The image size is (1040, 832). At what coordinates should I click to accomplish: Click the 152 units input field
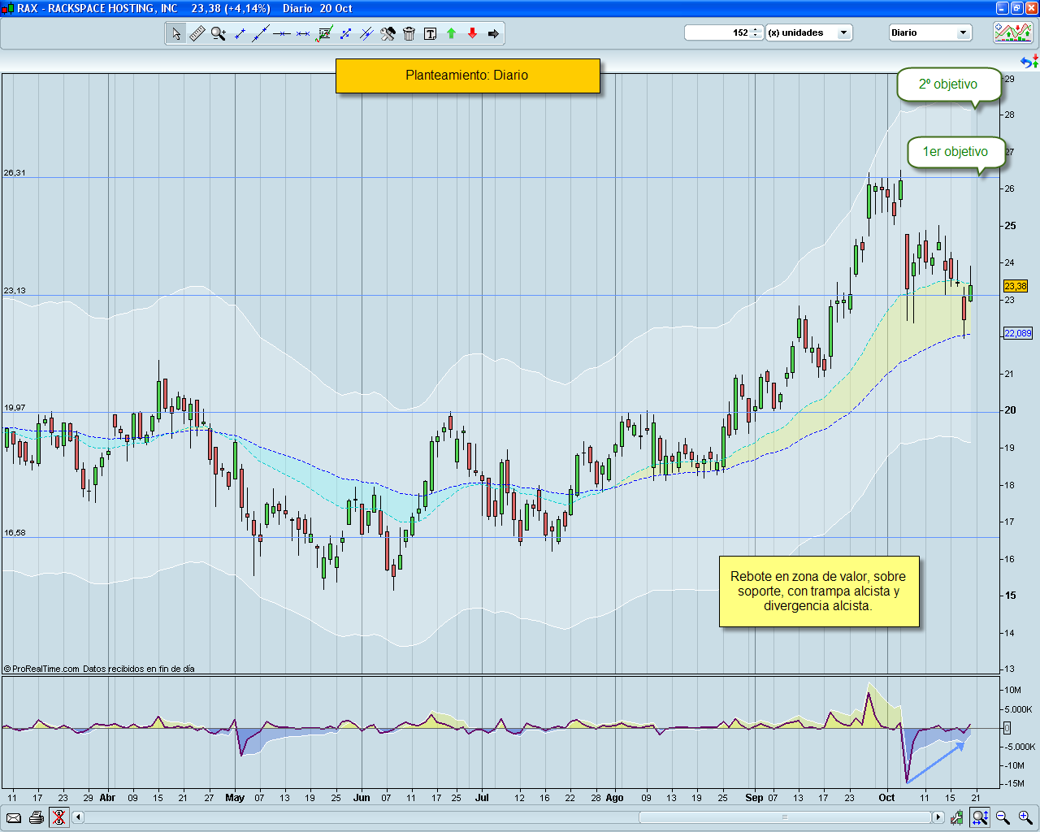(x=717, y=33)
